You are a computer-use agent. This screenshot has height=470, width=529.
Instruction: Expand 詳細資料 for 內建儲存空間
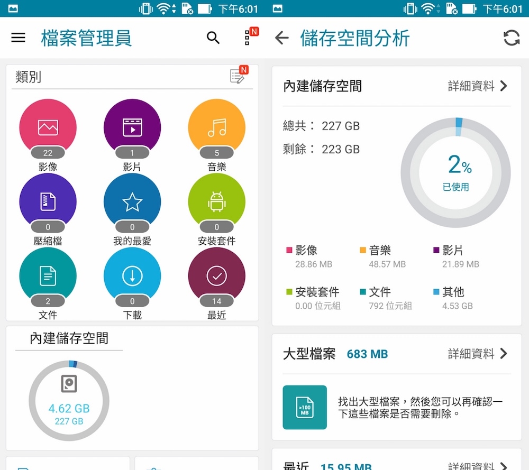478,86
